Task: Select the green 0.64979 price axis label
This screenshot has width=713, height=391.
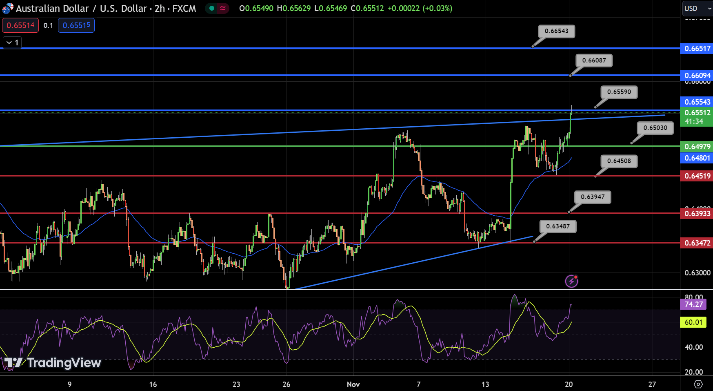Action: 697,146
